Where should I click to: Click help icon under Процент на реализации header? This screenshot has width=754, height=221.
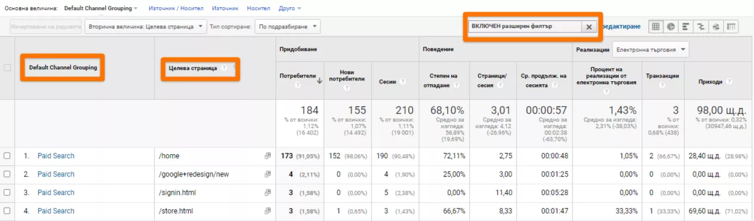click(607, 92)
